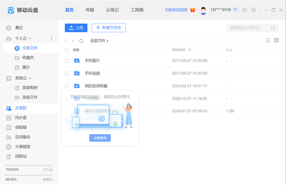Switch to the 首页 tab
The width and height of the screenshot is (286, 185).
point(69,10)
